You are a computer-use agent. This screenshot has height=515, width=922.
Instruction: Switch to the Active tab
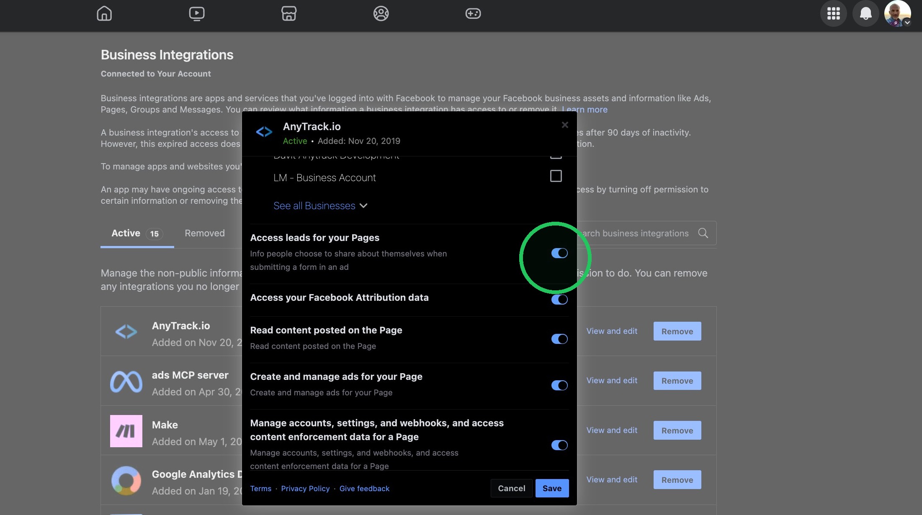click(x=137, y=233)
